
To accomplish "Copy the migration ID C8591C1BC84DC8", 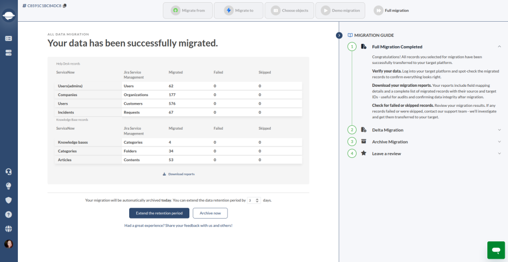I will point(65,6).
